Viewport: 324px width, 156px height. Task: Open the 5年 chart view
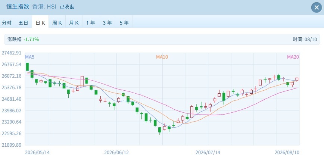pyautogui.click(x=124, y=23)
